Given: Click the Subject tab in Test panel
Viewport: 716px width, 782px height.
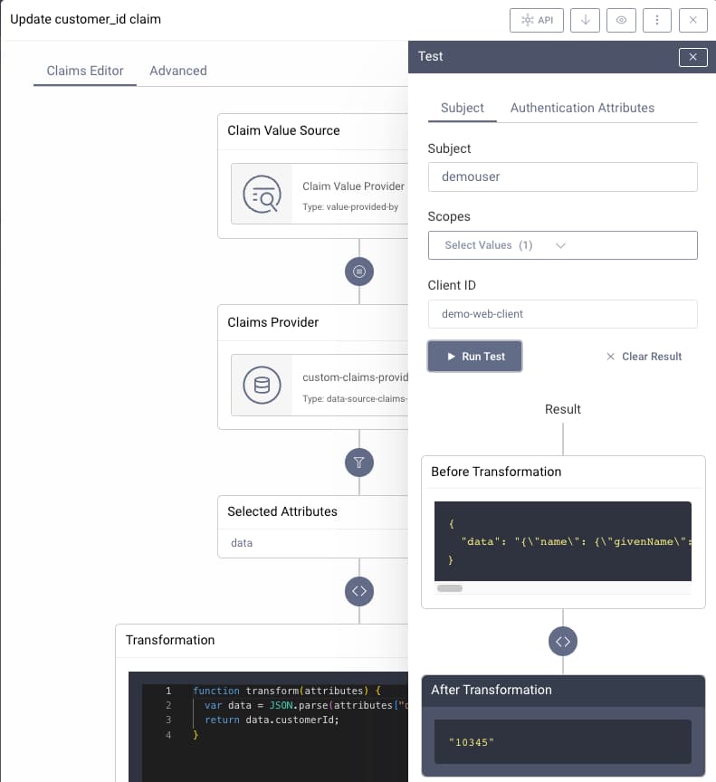Looking at the screenshot, I should click(x=463, y=108).
